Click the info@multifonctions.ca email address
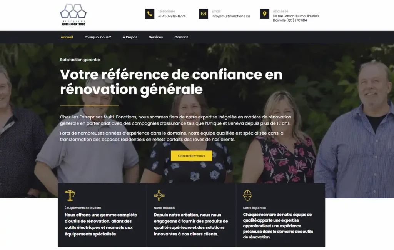394x250 pixels. click(x=231, y=16)
